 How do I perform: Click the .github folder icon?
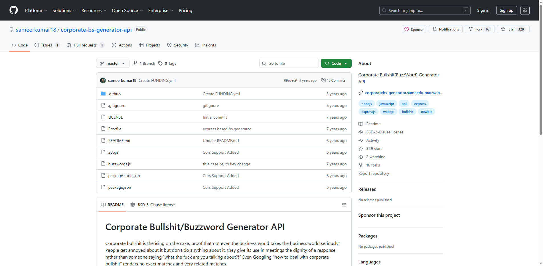point(103,94)
